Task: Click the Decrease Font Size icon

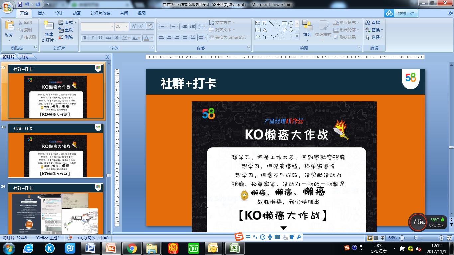Action: pyautogui.click(x=141, y=26)
